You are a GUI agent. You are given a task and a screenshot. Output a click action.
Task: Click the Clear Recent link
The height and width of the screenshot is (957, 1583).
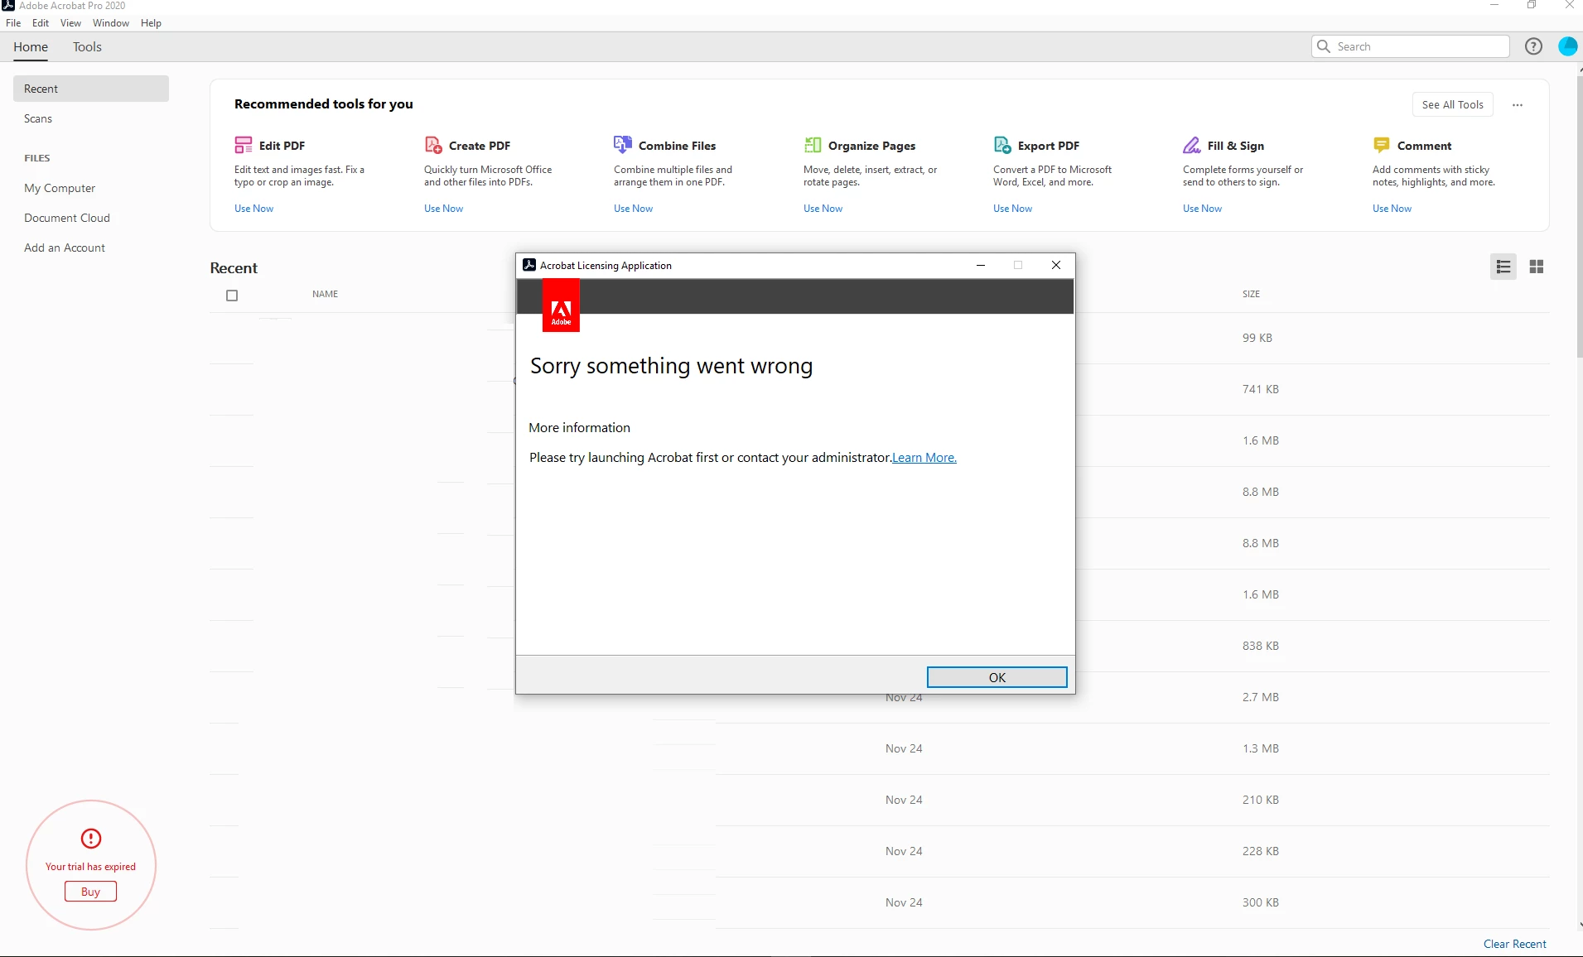click(x=1515, y=944)
